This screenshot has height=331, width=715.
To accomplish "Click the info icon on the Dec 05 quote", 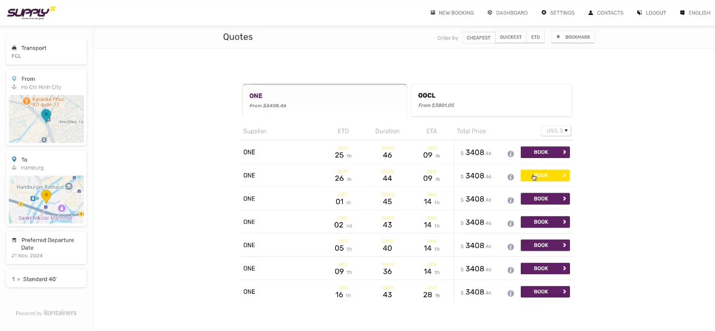I will [x=511, y=247].
